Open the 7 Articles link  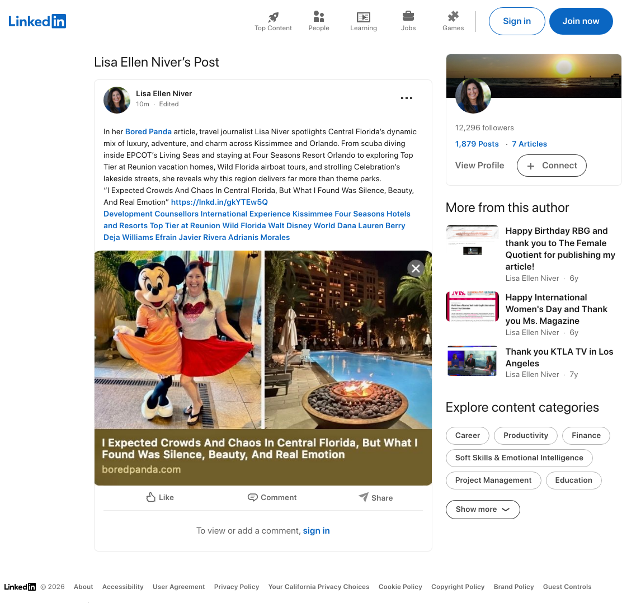(529, 144)
